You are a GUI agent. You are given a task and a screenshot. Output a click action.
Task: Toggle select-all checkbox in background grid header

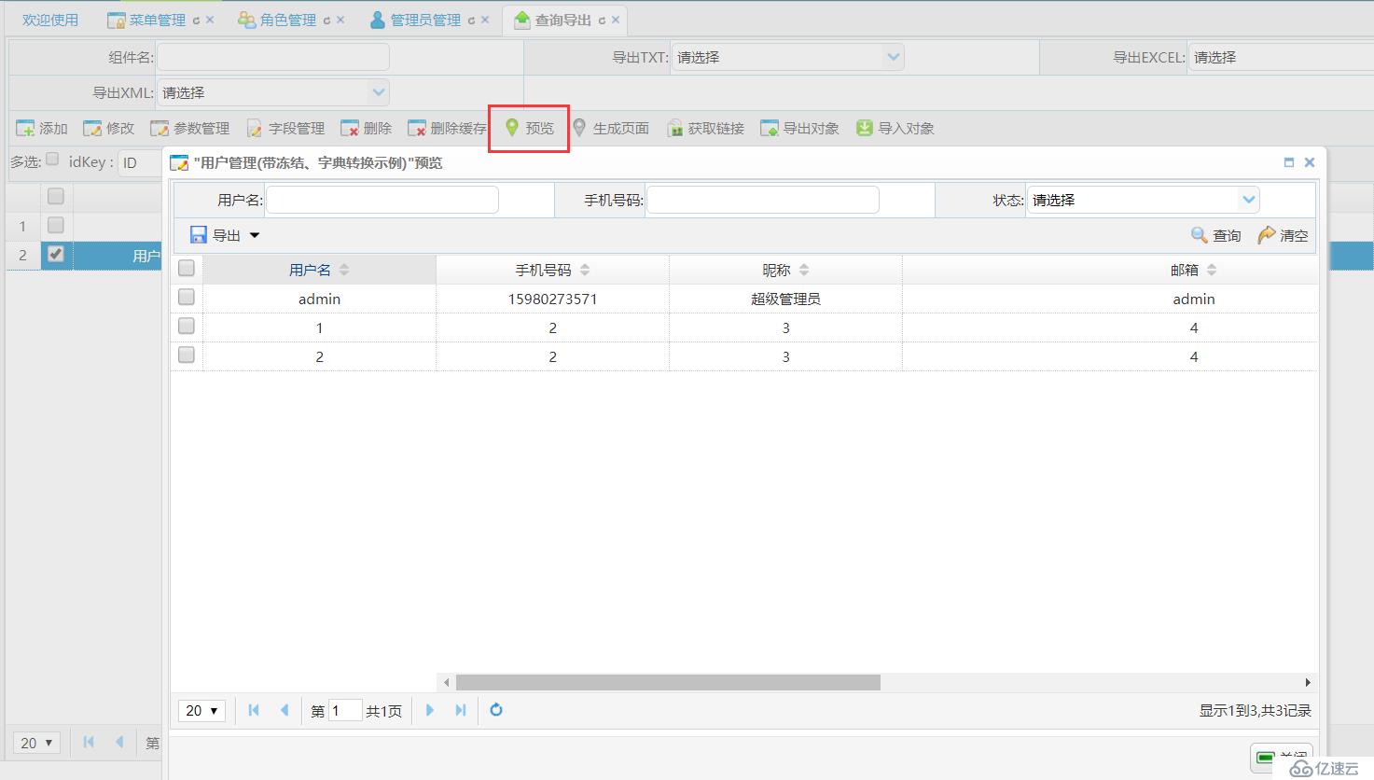(x=56, y=196)
